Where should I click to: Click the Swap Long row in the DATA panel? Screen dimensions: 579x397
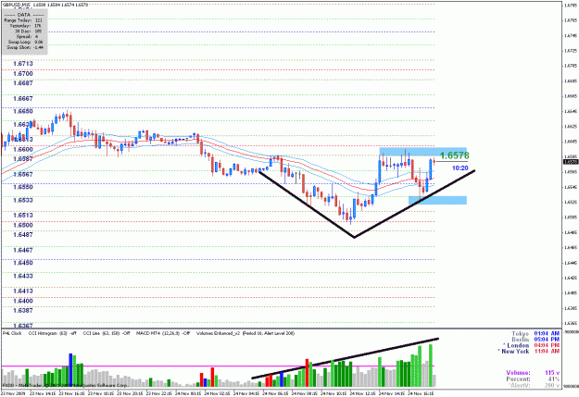pyautogui.click(x=25, y=43)
